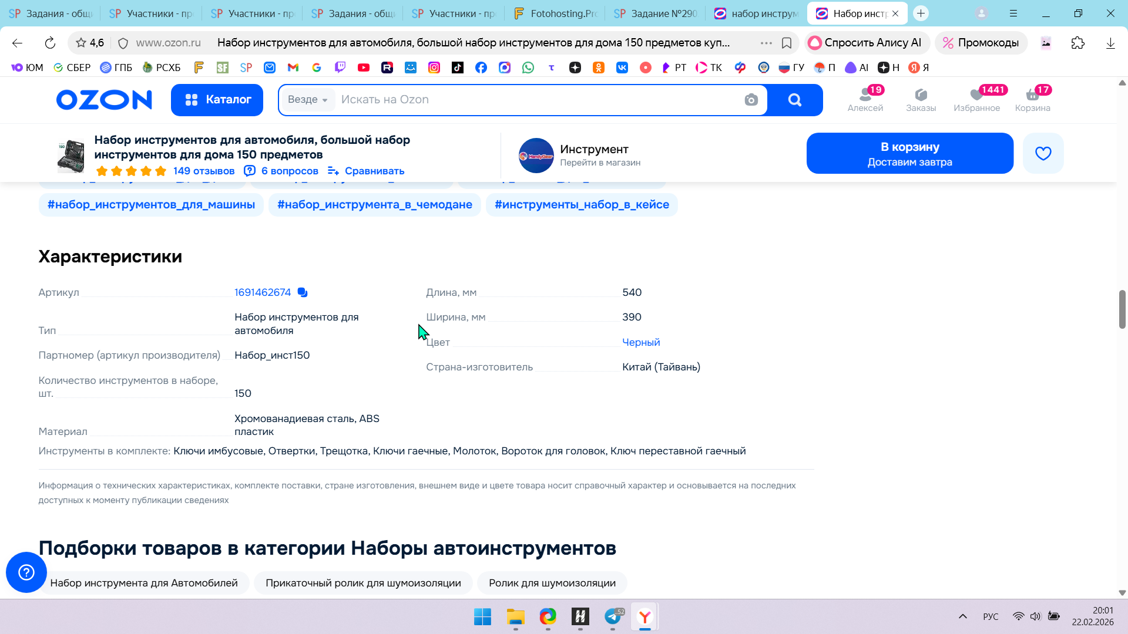Click the page vertical scrollbar thumb
The height and width of the screenshot is (634, 1128).
tap(1122, 309)
